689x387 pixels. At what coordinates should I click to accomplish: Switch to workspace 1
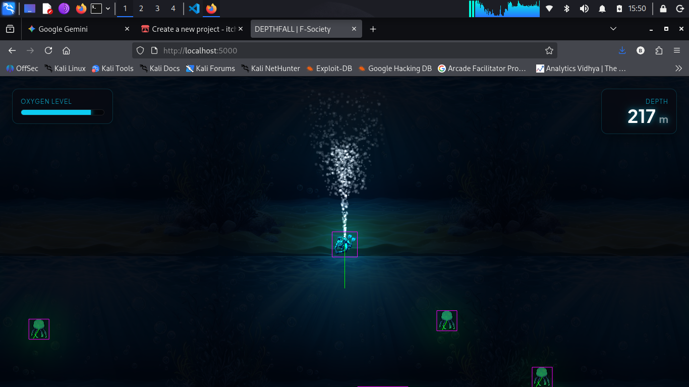[125, 9]
